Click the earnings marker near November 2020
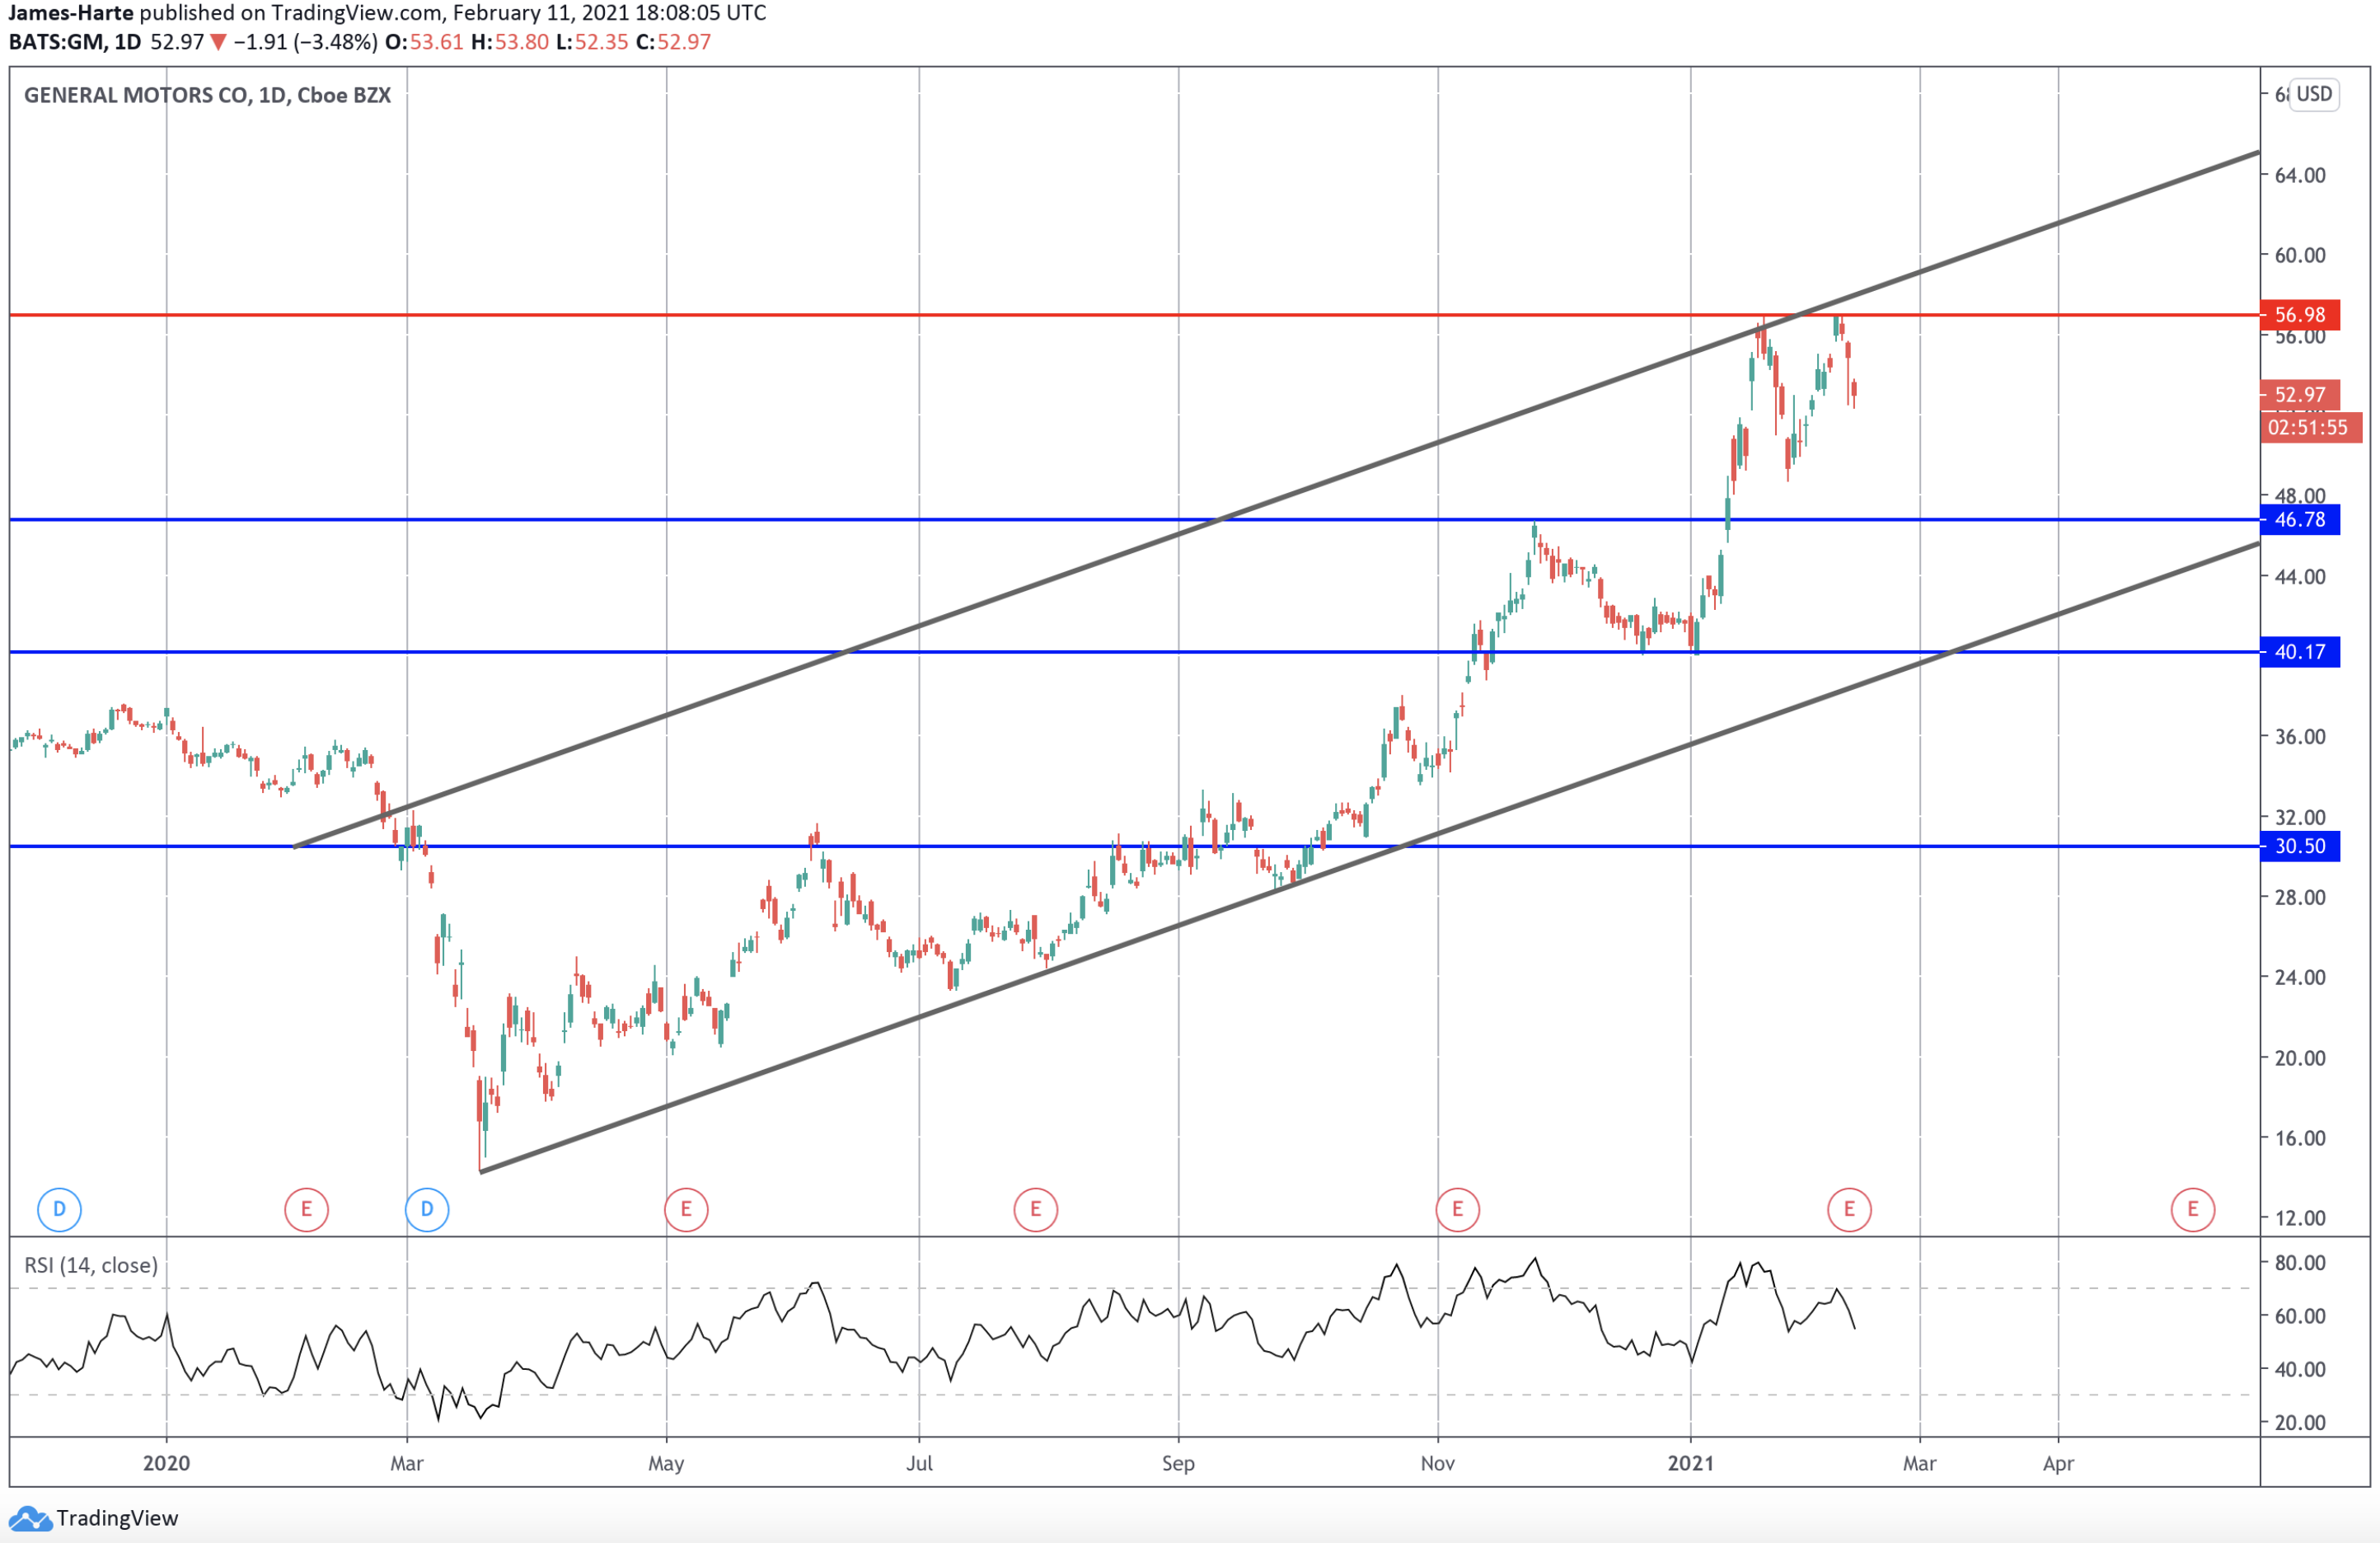Image resolution: width=2380 pixels, height=1543 pixels. [x=1457, y=1209]
